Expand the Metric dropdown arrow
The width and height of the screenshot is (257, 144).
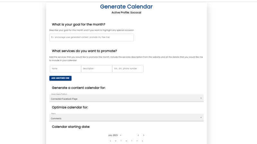point(201,117)
